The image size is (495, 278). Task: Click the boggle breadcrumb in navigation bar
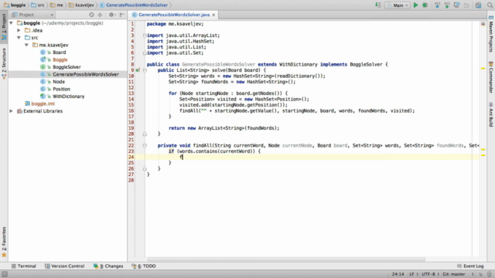(x=15, y=5)
